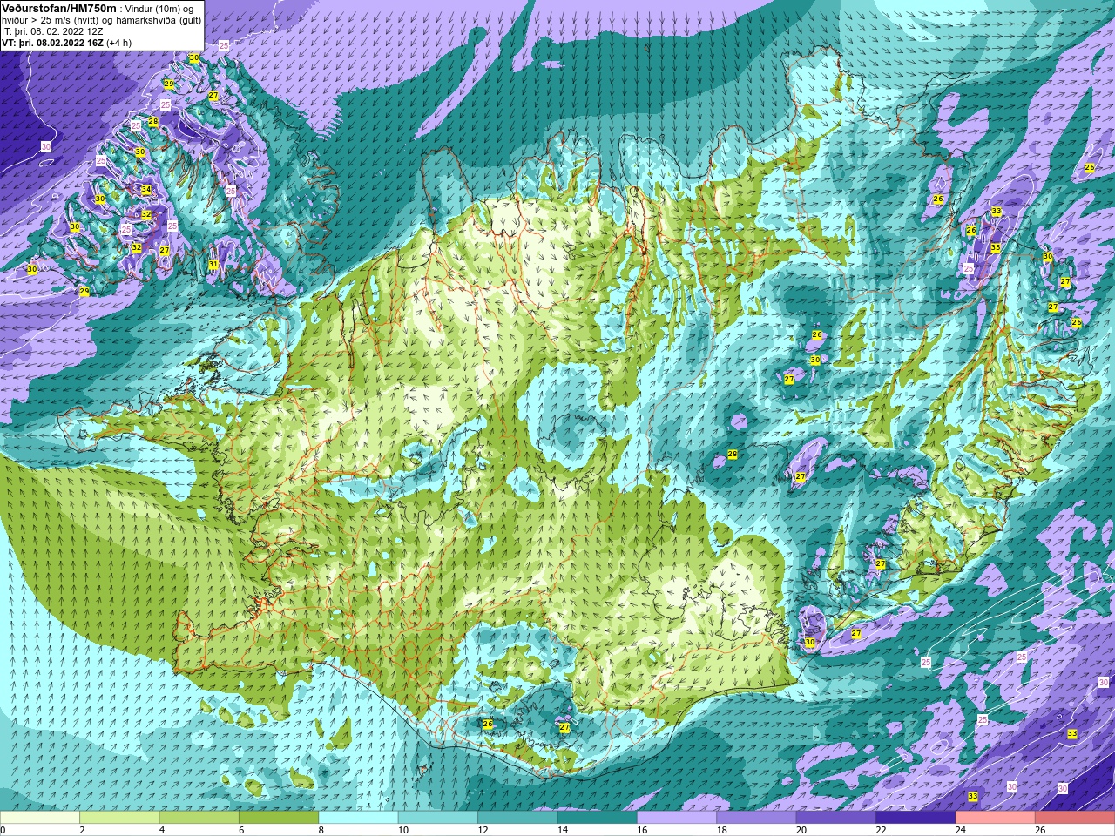Click the legend scale value 4

point(162,830)
